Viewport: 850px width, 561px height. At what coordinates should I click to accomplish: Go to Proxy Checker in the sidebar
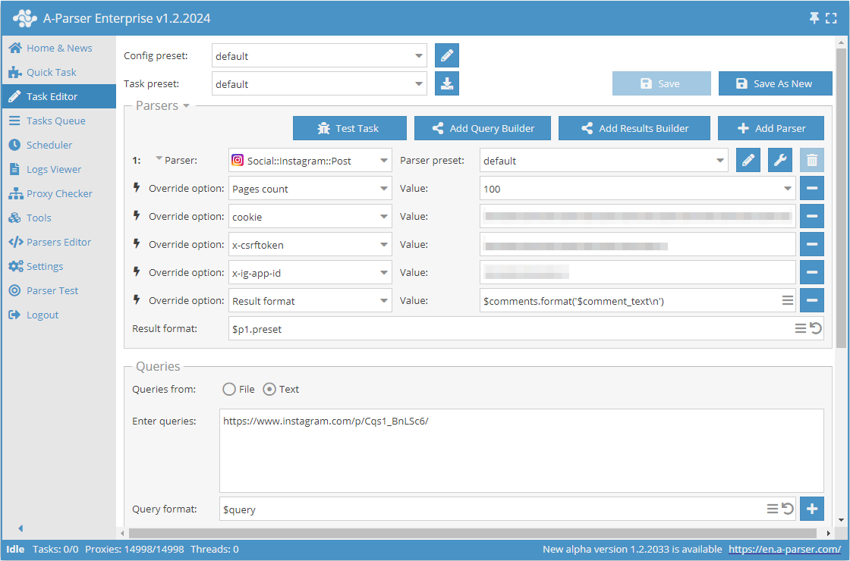(59, 194)
